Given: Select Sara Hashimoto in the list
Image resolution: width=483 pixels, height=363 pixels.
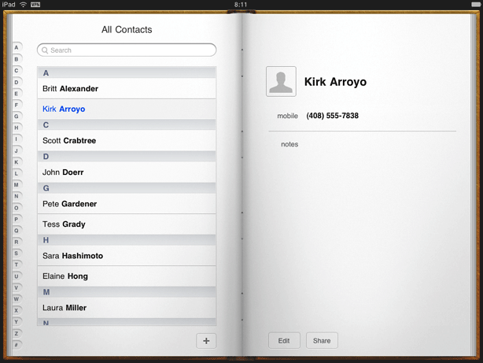Looking at the screenshot, I should (x=126, y=256).
